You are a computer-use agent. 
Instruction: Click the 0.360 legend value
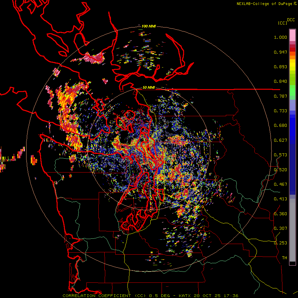tap(280, 214)
